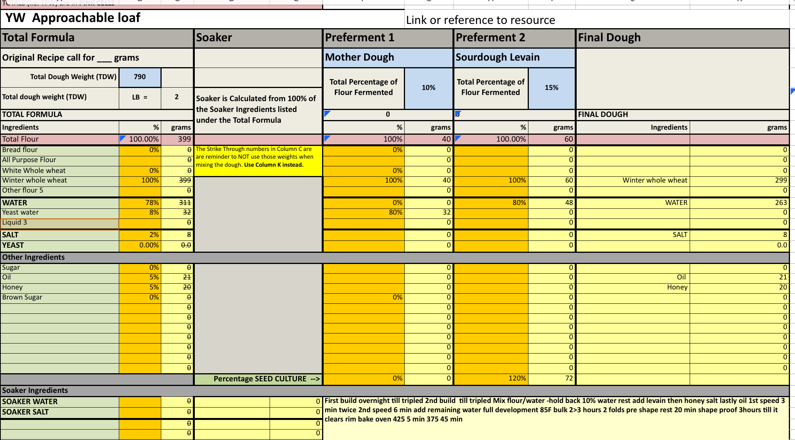
Task: Click the SOAKER WATER grams cell
Action: click(x=177, y=401)
